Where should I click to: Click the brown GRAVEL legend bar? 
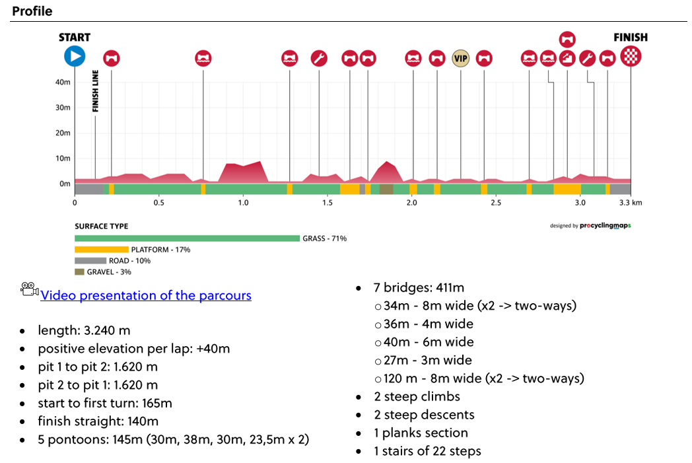(x=79, y=271)
